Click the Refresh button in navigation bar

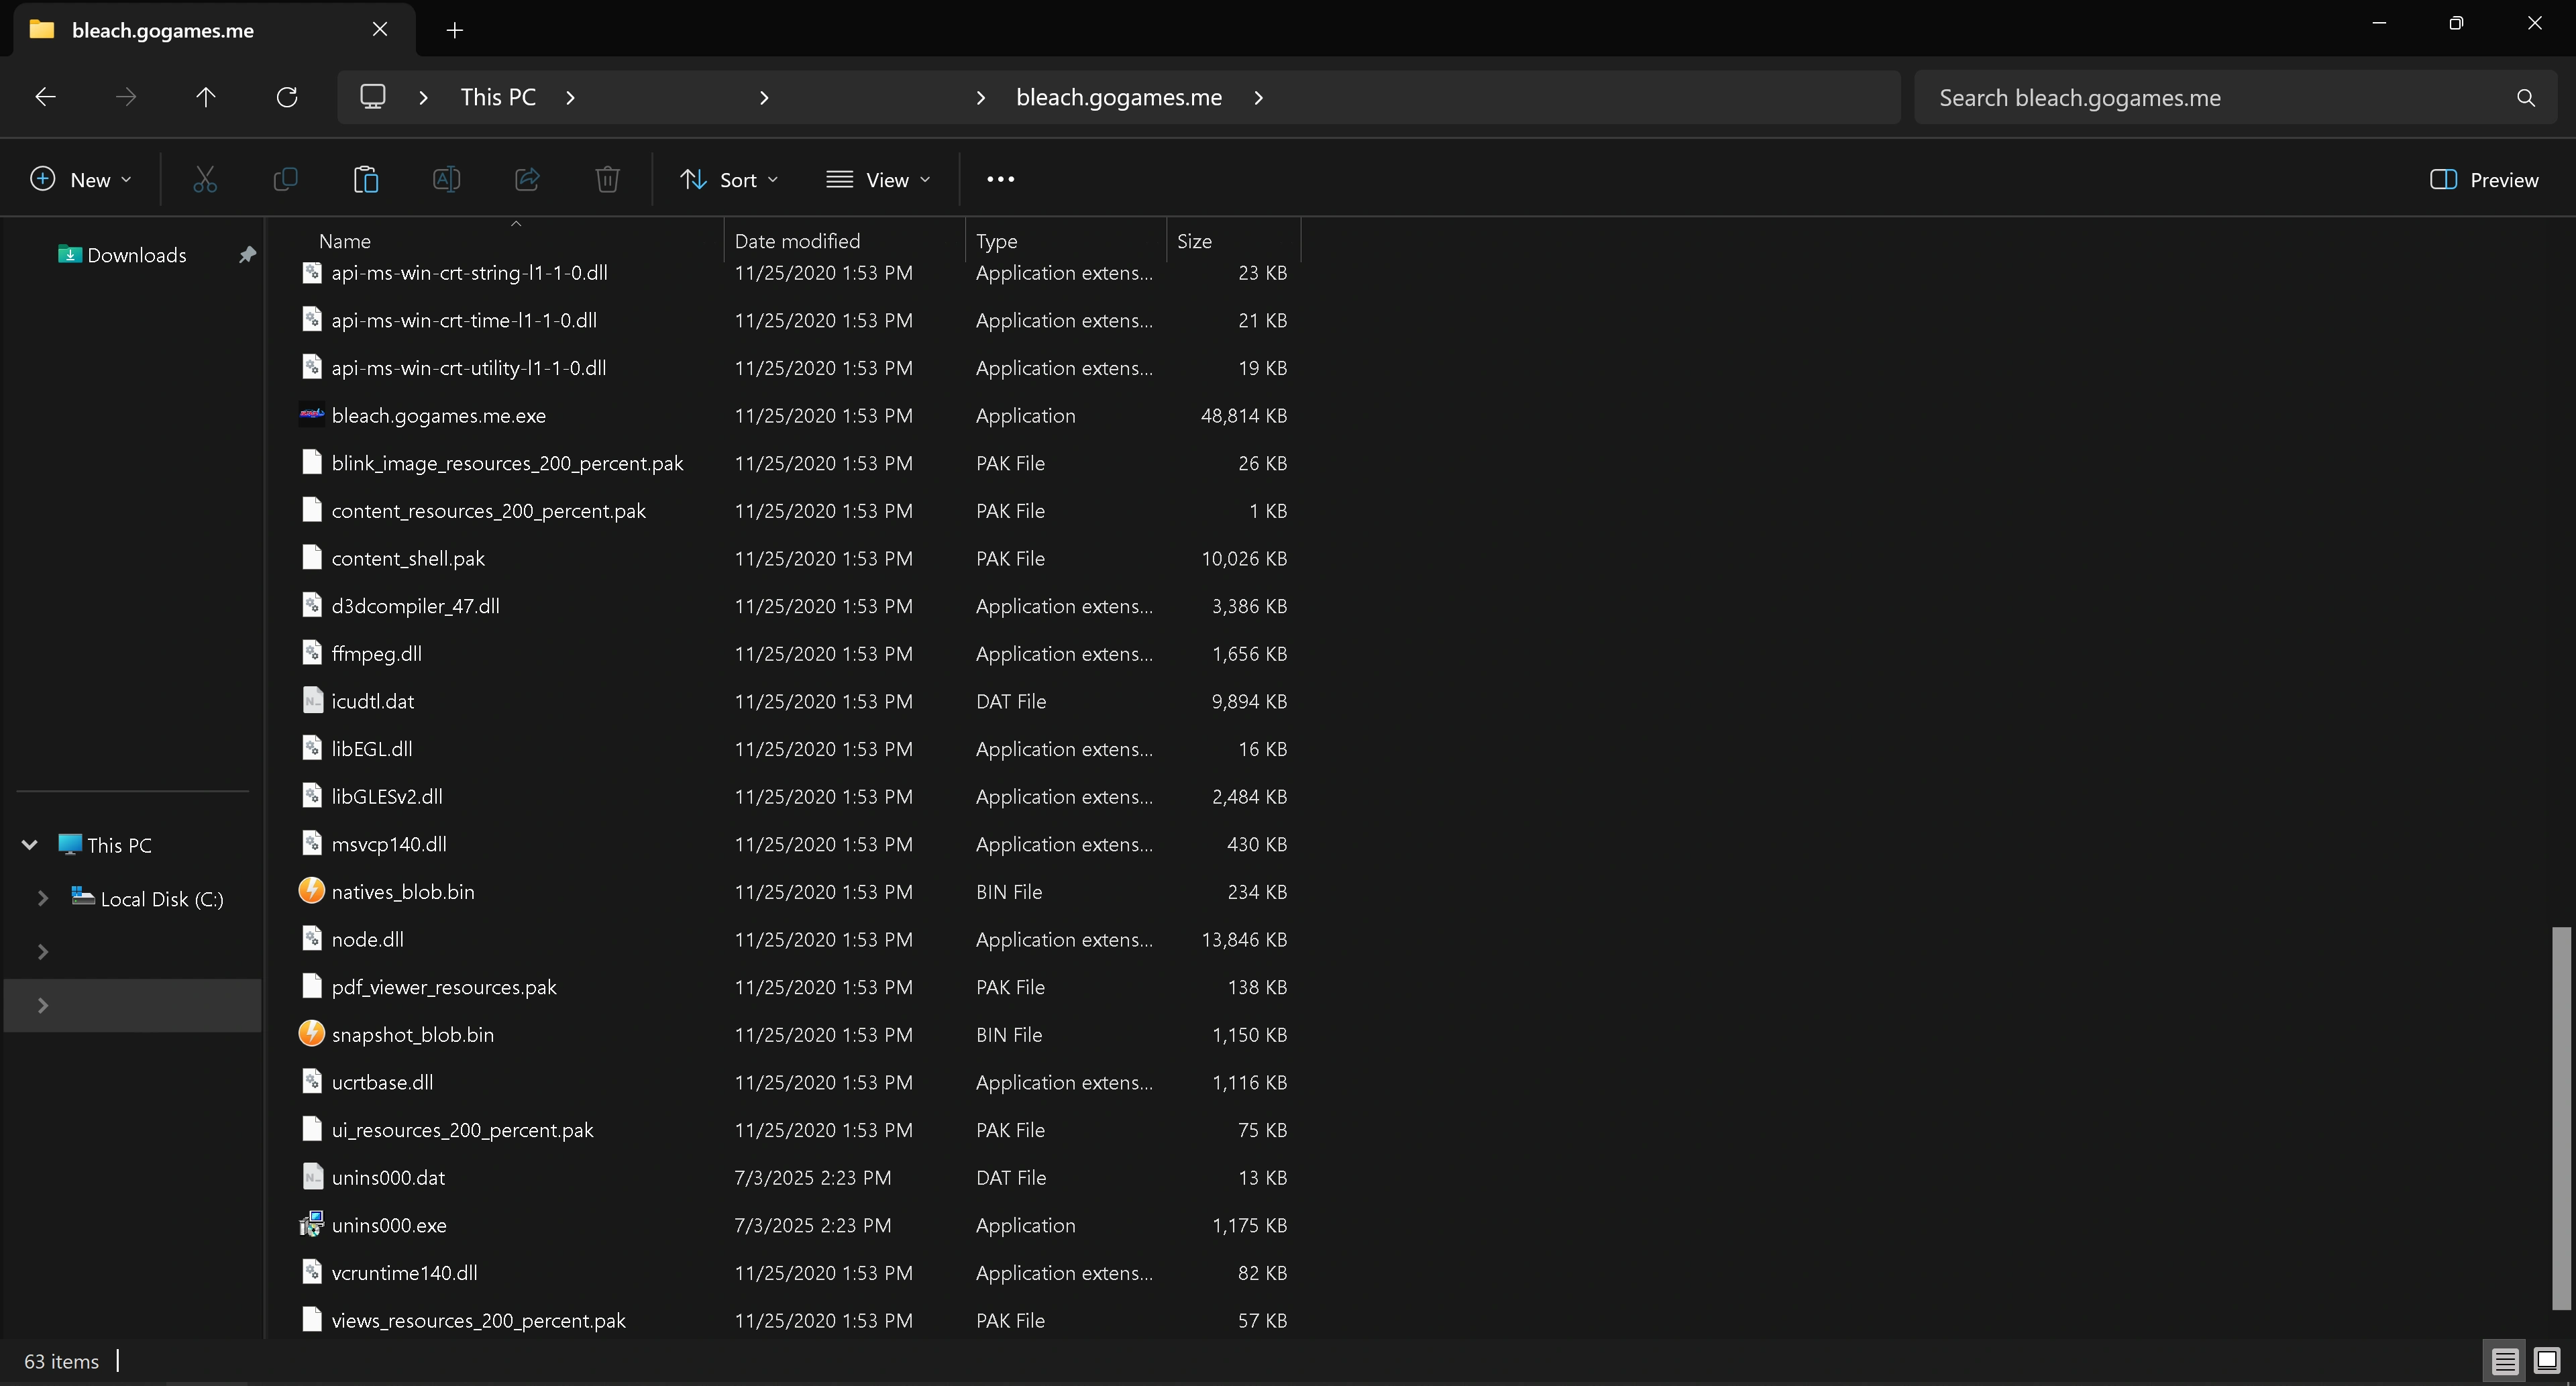pyautogui.click(x=287, y=97)
